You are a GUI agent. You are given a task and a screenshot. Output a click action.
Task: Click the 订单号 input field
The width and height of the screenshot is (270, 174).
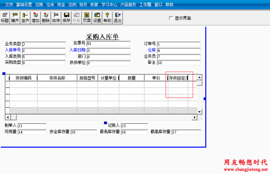(179, 44)
